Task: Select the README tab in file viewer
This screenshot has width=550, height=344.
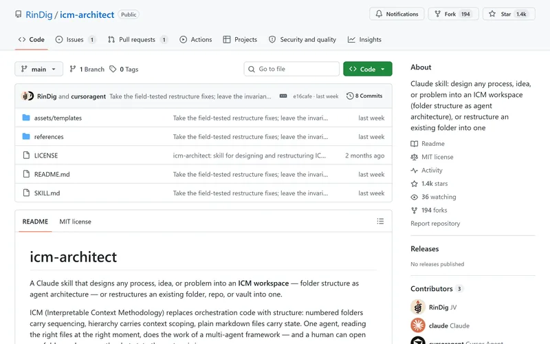Action: [x=35, y=222]
